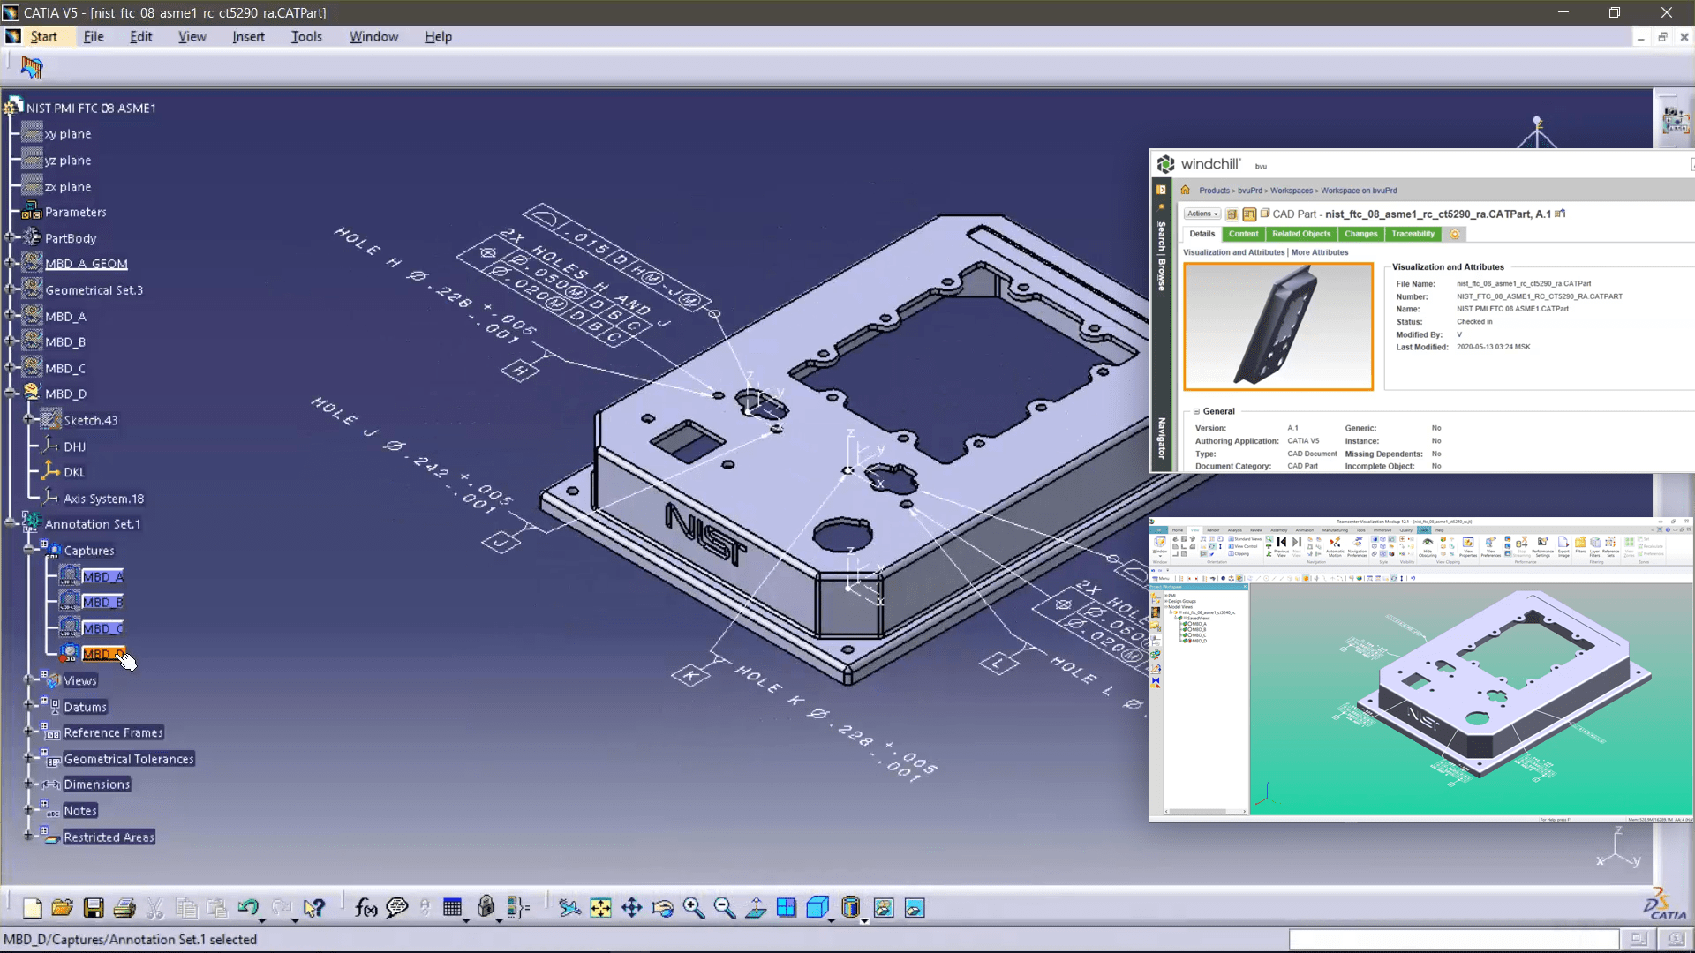This screenshot has height=953, width=1695.
Task: Click the Zoom Out icon
Action: (x=725, y=907)
